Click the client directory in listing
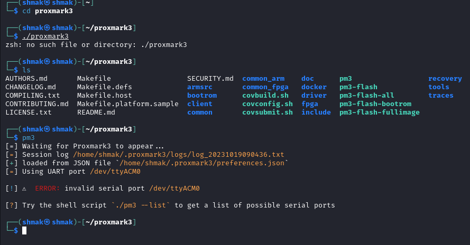The width and height of the screenshot is (470, 245). [200, 104]
